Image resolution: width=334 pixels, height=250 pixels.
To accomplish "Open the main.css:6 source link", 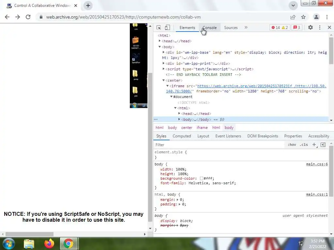I will (x=317, y=164).
